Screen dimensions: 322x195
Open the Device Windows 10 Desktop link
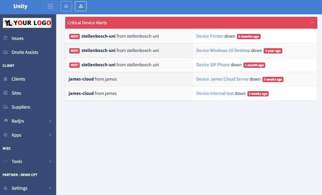pos(223,50)
